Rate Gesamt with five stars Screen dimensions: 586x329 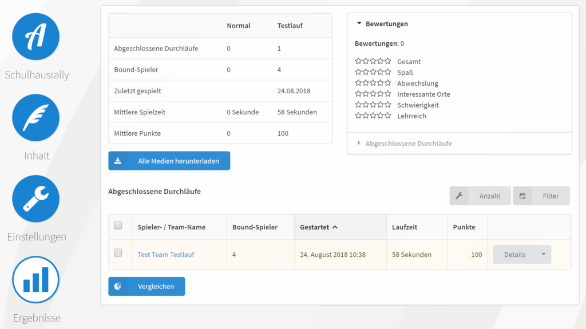coord(387,61)
